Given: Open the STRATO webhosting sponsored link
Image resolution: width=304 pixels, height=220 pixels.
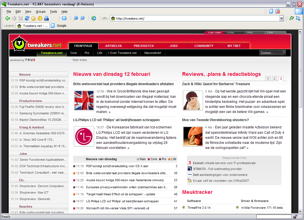Looking at the screenshot, I should tap(217, 169).
